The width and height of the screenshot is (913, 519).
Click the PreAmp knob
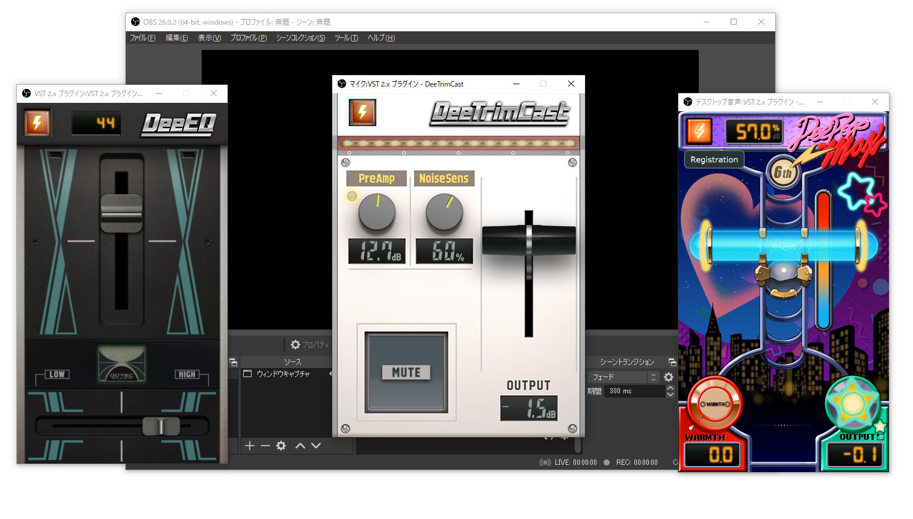point(377,212)
